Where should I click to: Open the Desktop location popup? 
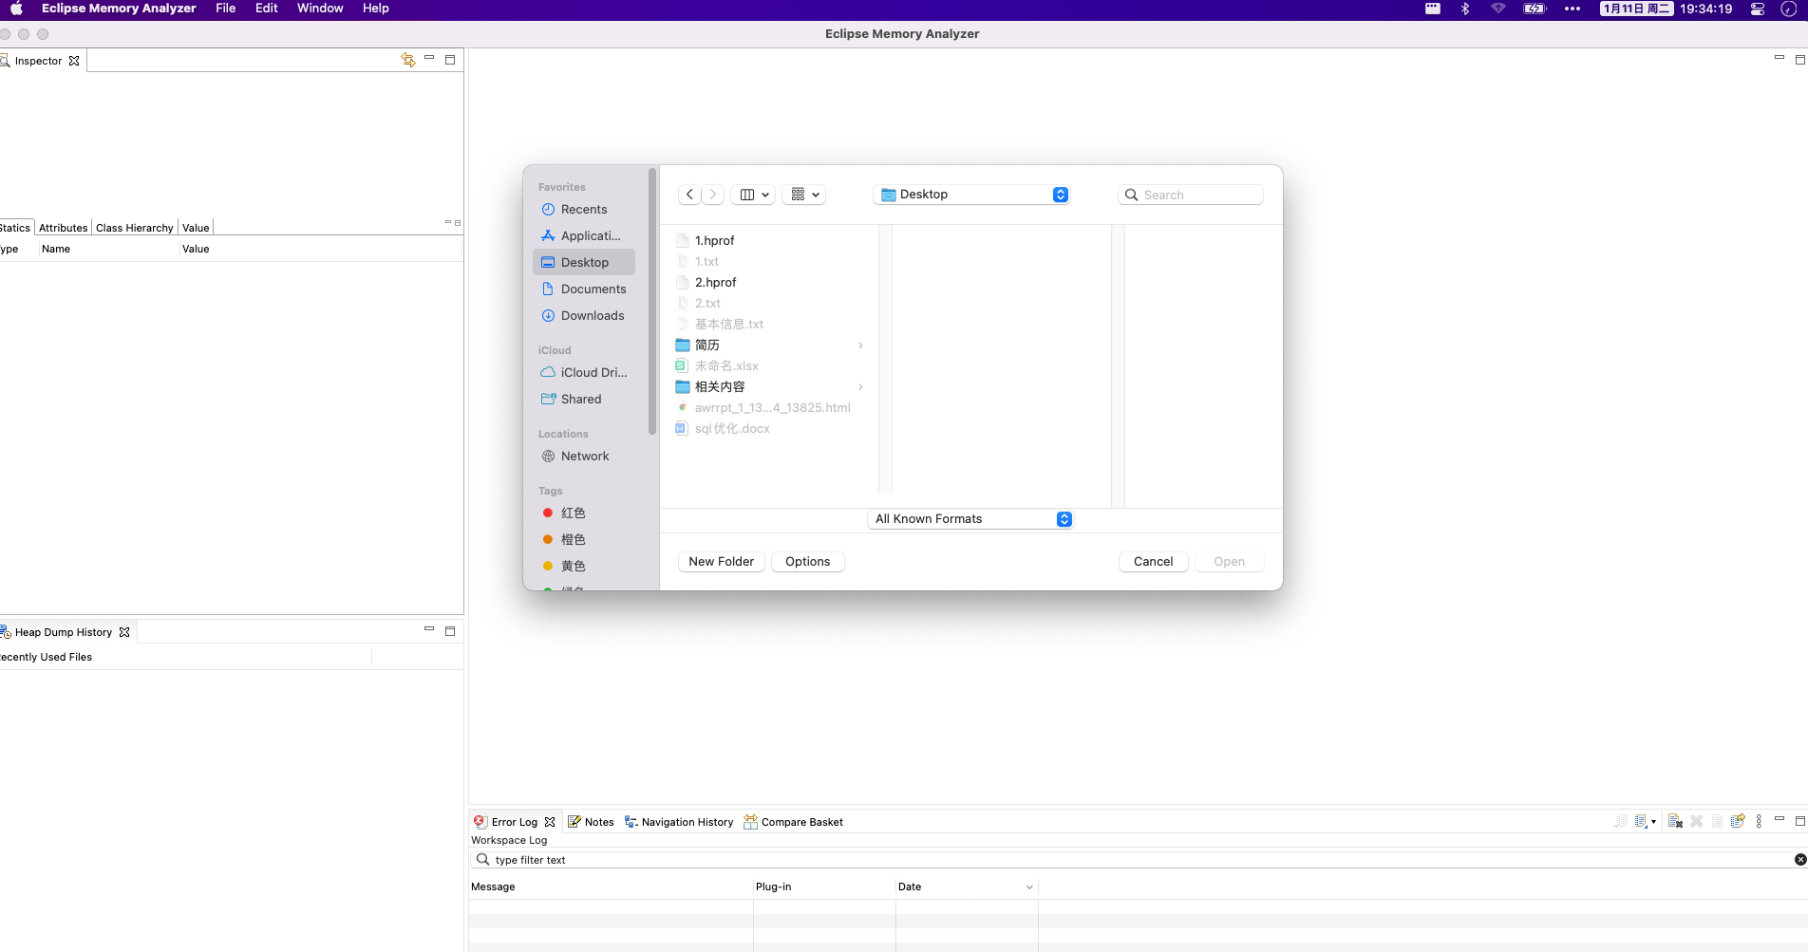tap(971, 195)
